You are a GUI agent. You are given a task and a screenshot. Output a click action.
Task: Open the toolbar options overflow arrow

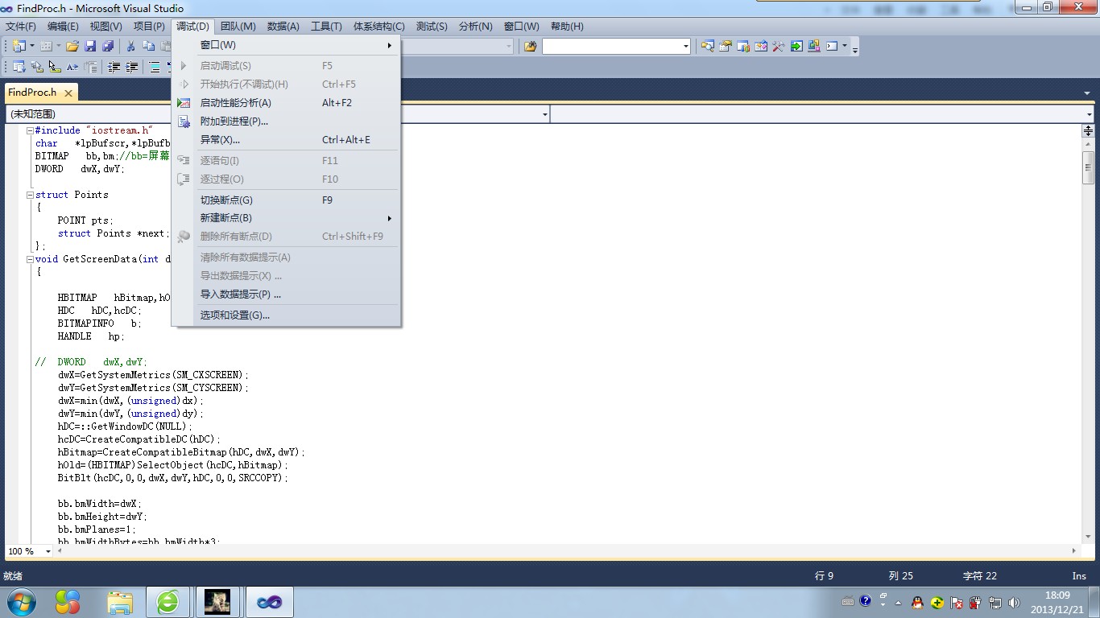(854, 49)
